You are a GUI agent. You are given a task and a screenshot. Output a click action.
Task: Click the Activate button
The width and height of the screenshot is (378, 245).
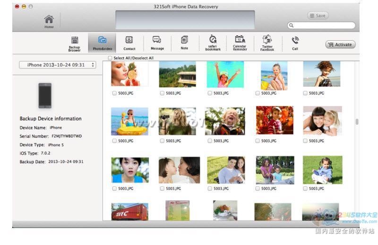coord(340,44)
